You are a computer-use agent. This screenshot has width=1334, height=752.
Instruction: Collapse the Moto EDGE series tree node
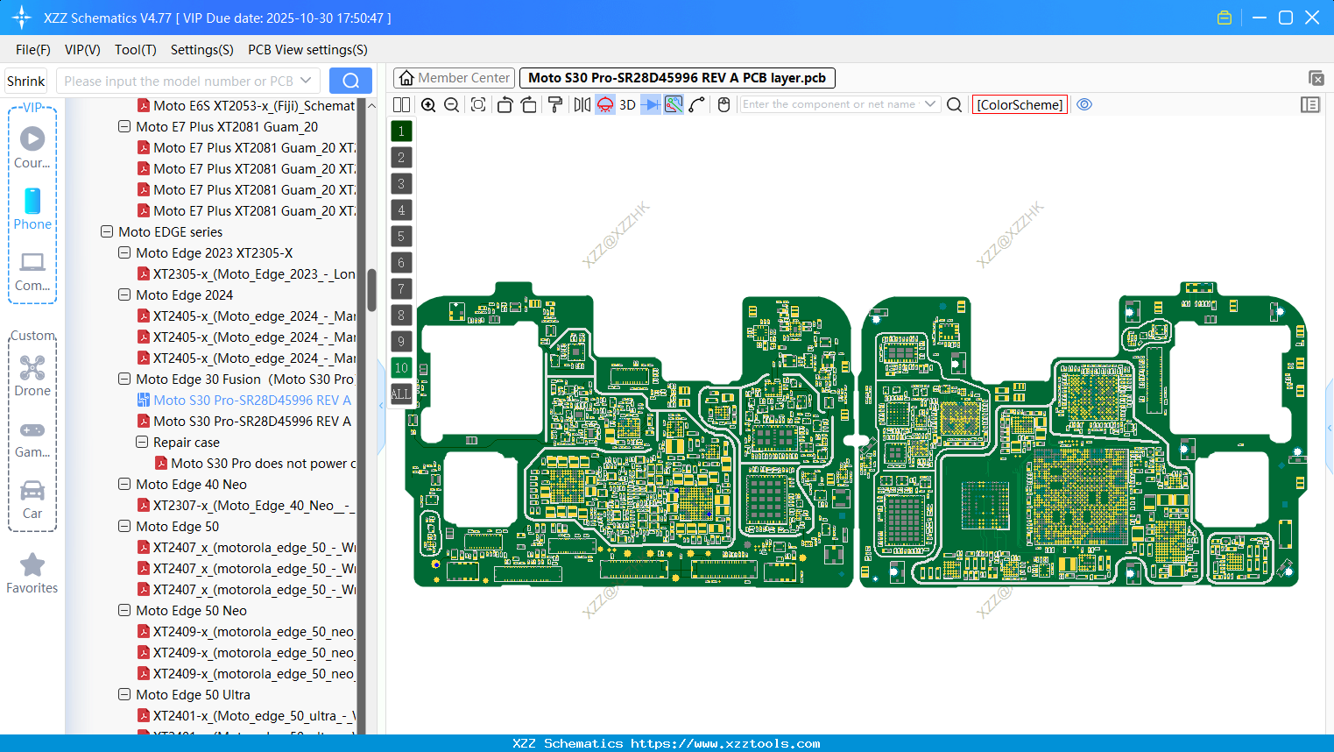[106, 231]
